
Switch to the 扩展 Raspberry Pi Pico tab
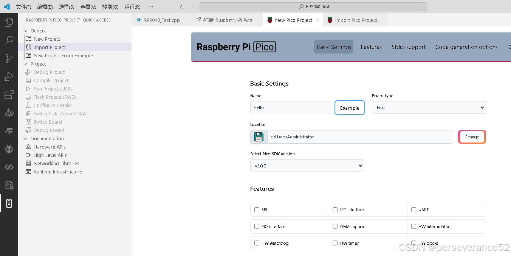(x=227, y=20)
